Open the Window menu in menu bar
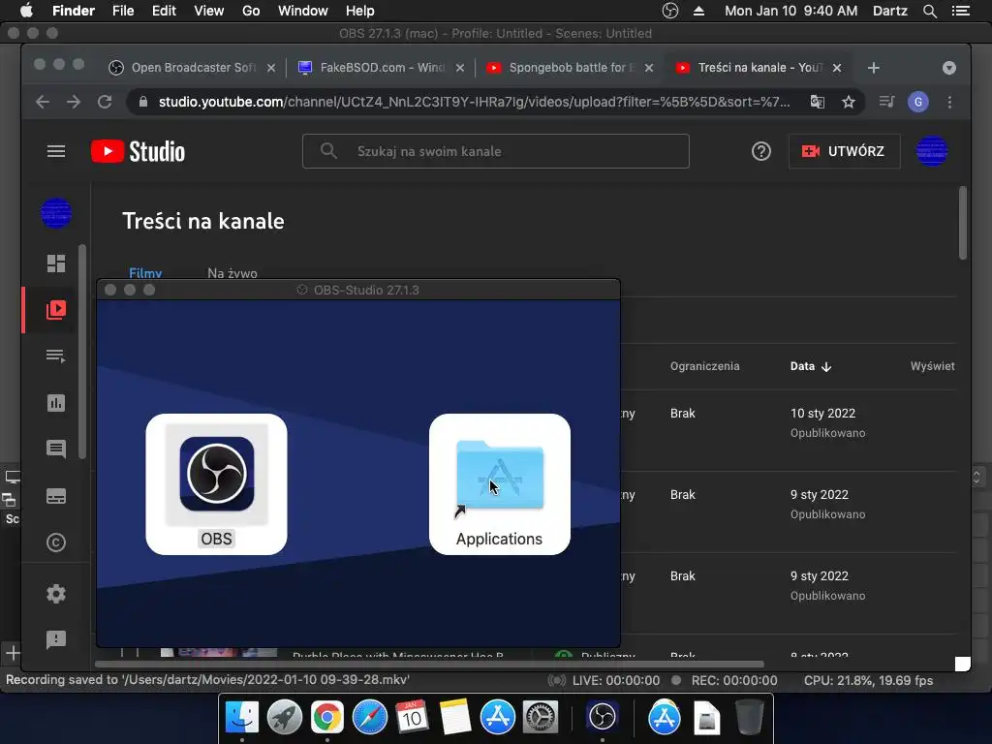 pyautogui.click(x=302, y=11)
